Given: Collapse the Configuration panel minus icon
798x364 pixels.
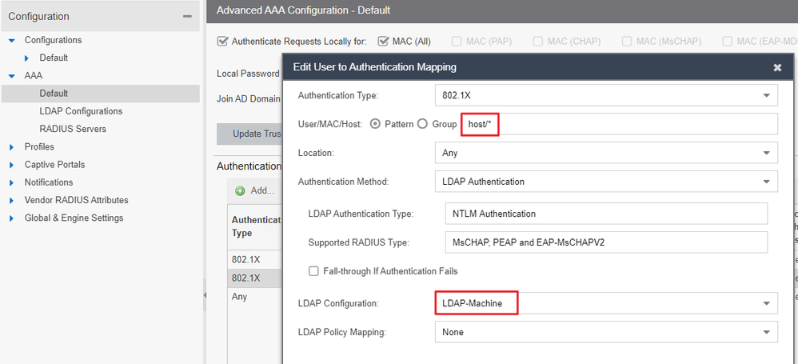Looking at the screenshot, I should tap(187, 16).
